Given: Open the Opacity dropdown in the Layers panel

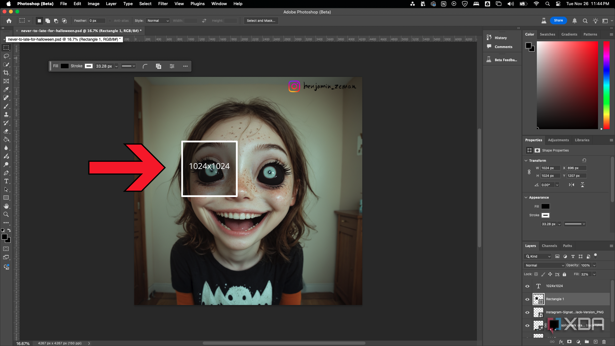Looking at the screenshot, I should 594,265.
